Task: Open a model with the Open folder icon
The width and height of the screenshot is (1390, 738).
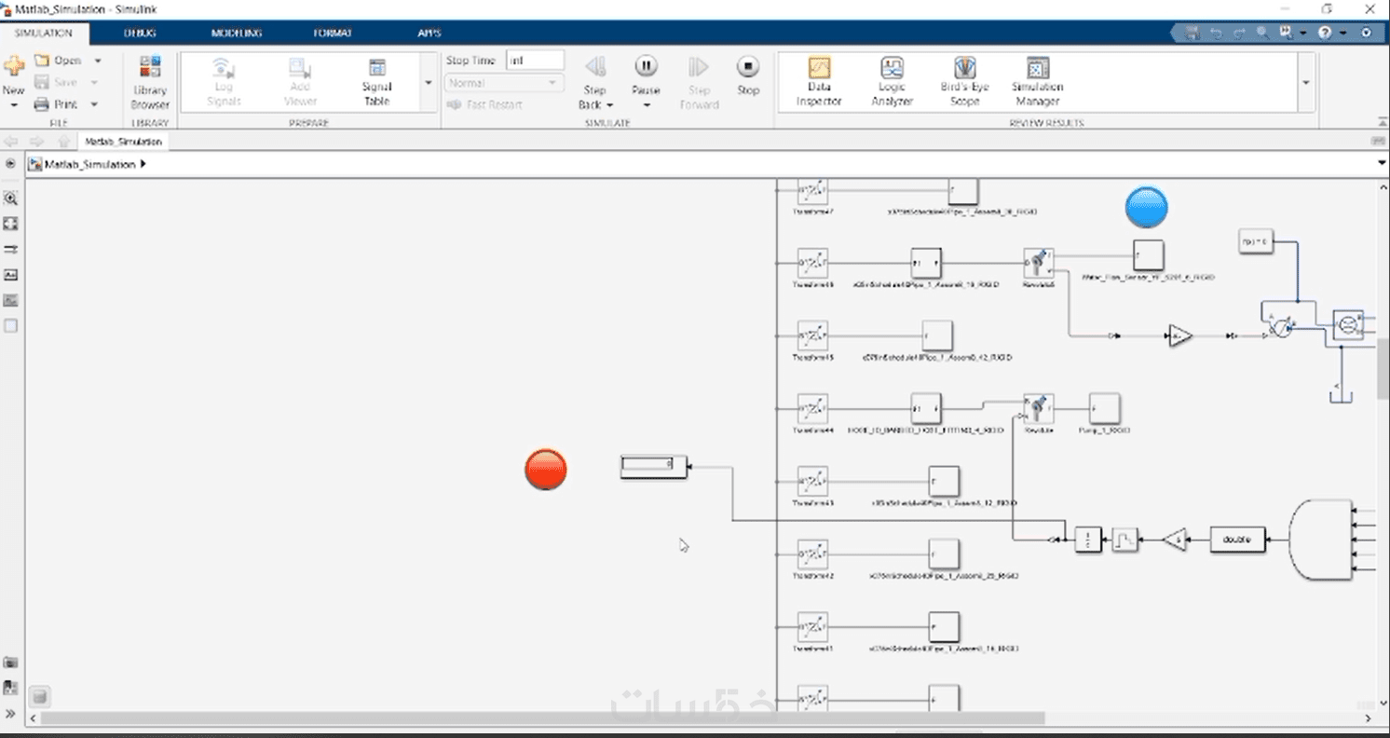Action: tap(41, 61)
